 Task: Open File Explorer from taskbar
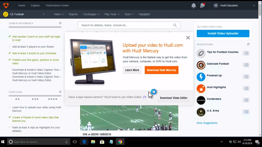click(93, 142)
